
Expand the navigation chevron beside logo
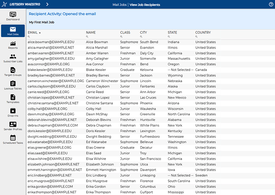point(47,4)
